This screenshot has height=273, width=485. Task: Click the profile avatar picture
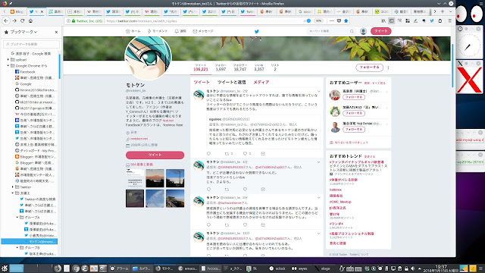pos(148,58)
